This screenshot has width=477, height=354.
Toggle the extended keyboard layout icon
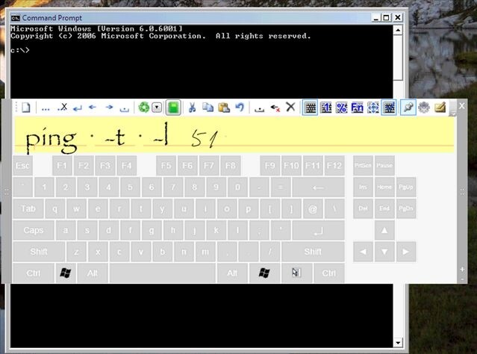[x=389, y=108]
